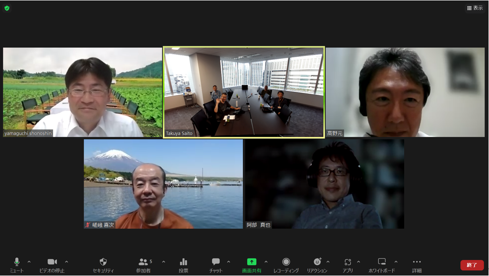Expand share options arrow beside Share Screen
Image resolution: width=489 pixels, height=276 pixels.
coord(266,262)
